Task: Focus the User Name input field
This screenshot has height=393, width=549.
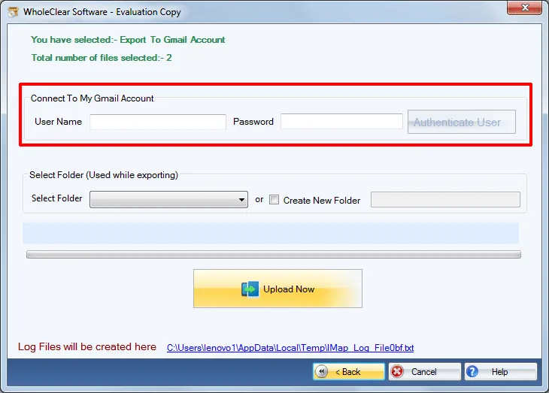Action: coord(158,122)
